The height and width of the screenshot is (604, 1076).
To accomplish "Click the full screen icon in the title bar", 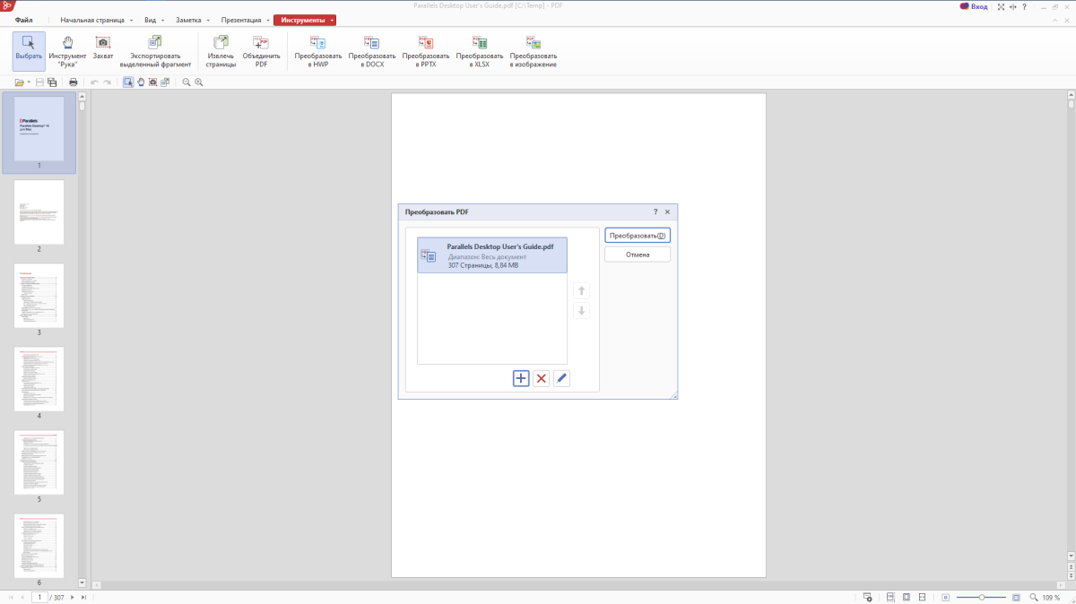I will pyautogui.click(x=1000, y=6).
